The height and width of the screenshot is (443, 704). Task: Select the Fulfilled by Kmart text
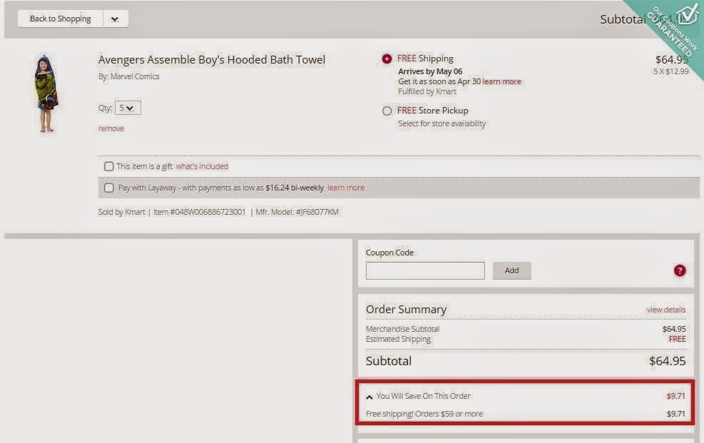click(x=427, y=91)
